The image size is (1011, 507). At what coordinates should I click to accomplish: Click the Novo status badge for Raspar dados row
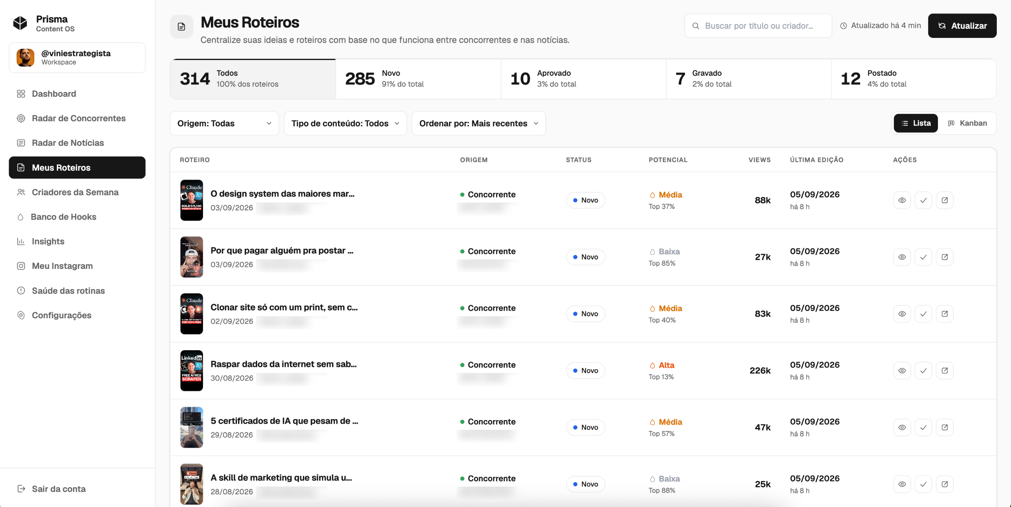click(586, 371)
